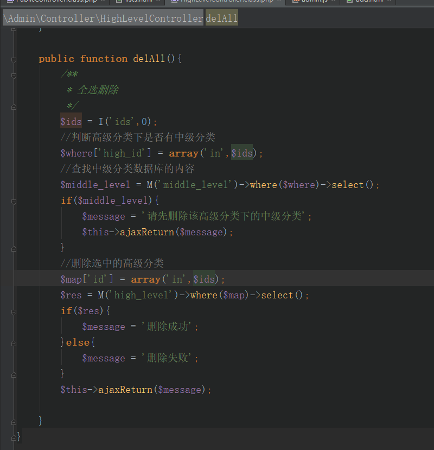Screen dimensions: 434x450
Task: Click the else keyword
Action: coord(78,342)
